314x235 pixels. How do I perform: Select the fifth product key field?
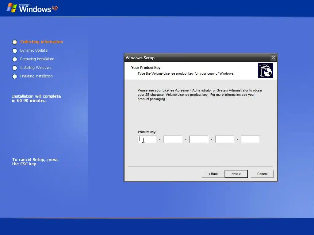coord(250,139)
